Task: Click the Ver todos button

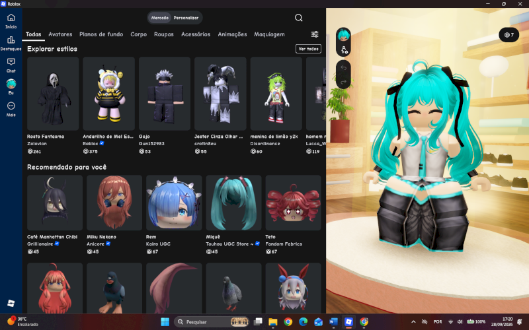Action: (308, 49)
